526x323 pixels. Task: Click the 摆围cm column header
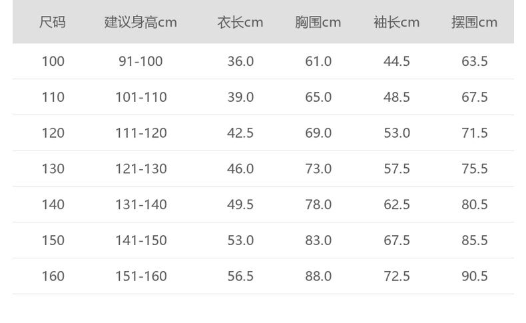475,22
